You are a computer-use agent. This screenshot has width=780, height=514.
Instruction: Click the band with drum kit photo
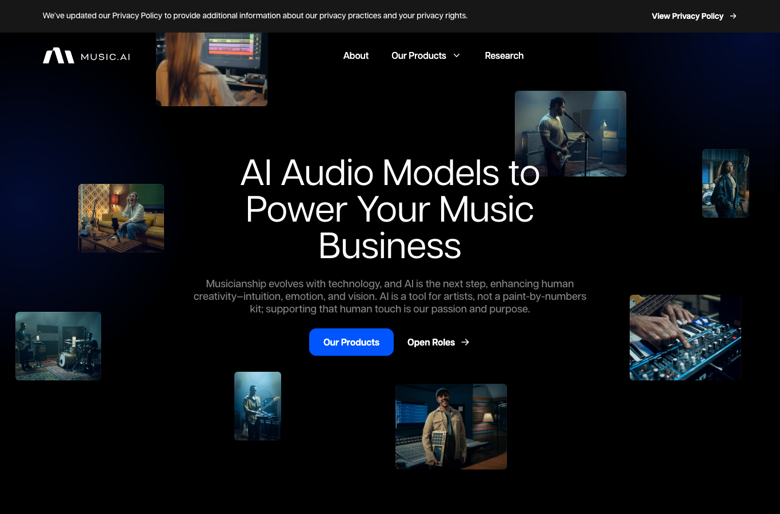click(58, 346)
